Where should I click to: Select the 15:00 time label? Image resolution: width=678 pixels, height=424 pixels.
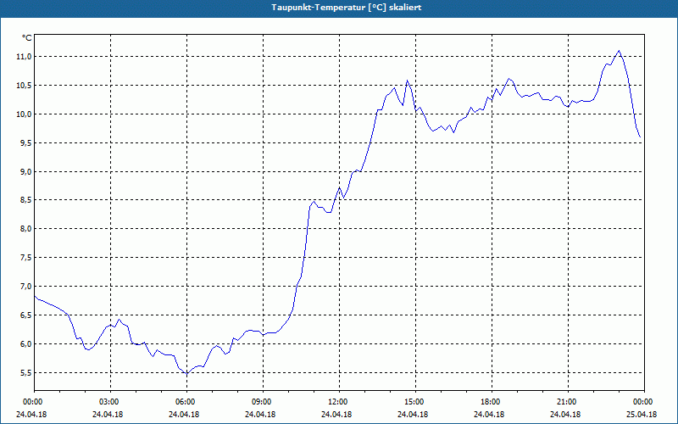(x=414, y=402)
